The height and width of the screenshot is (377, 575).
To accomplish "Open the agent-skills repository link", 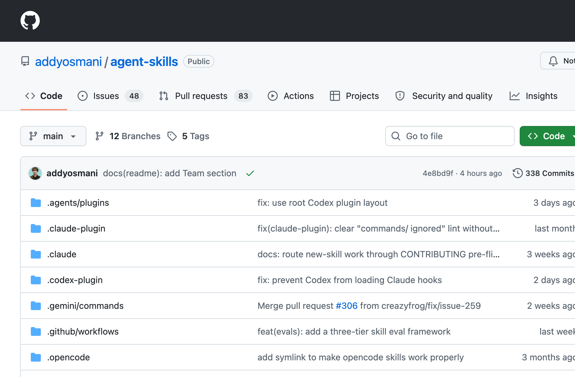I will click(x=144, y=62).
